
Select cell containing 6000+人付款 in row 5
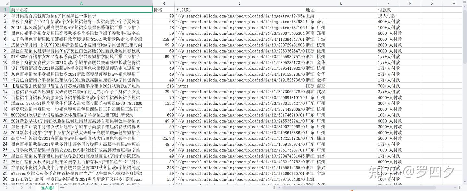(388, 33)
